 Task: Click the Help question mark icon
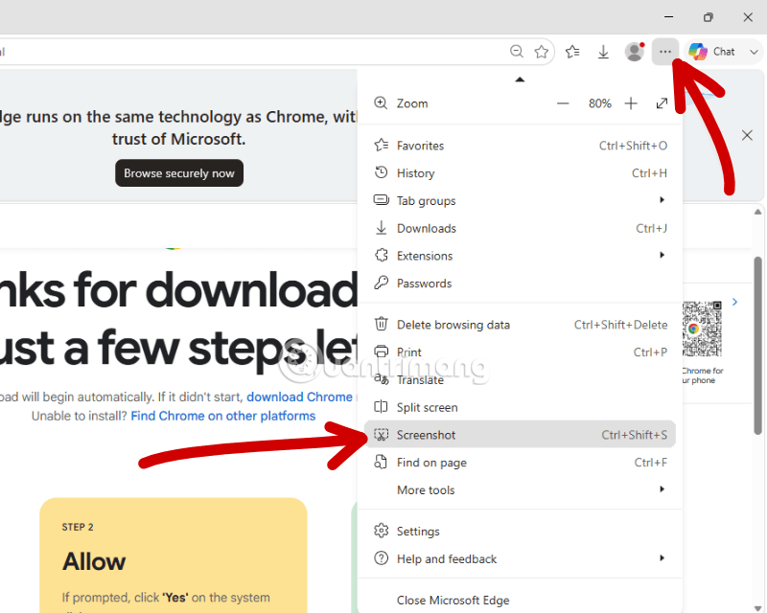click(381, 558)
